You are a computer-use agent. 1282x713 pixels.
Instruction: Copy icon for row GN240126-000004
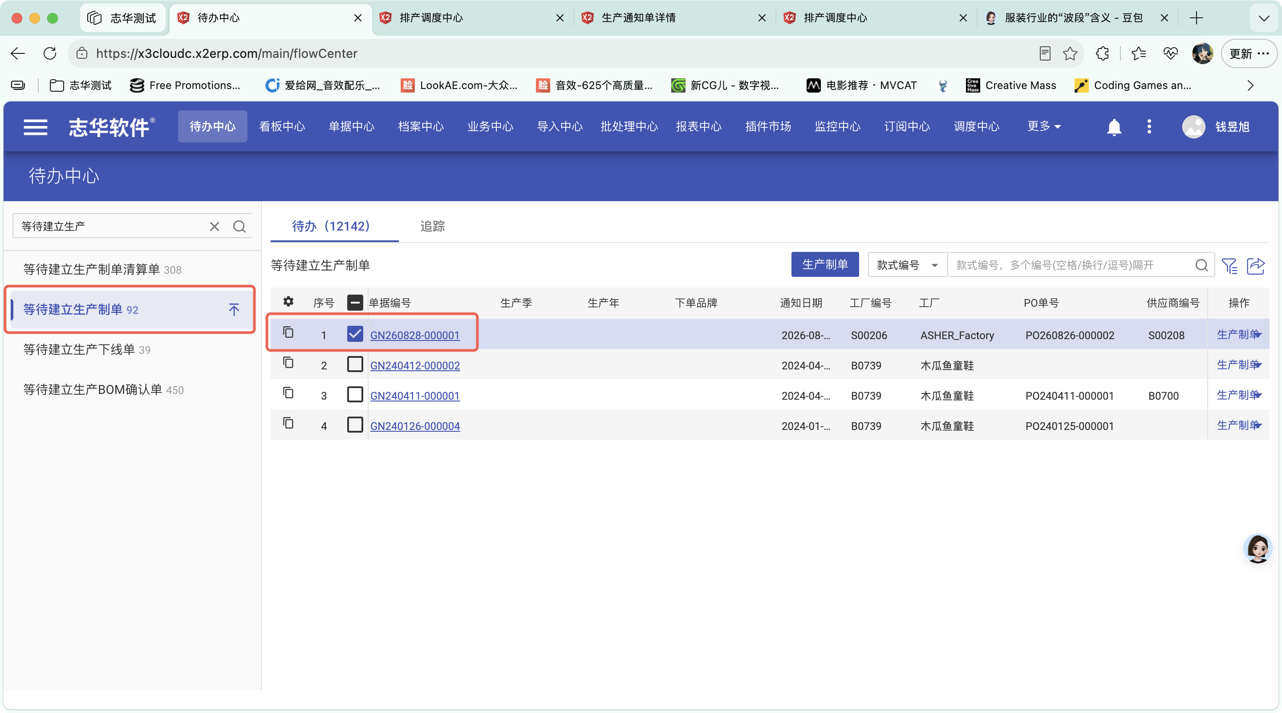[x=288, y=423]
